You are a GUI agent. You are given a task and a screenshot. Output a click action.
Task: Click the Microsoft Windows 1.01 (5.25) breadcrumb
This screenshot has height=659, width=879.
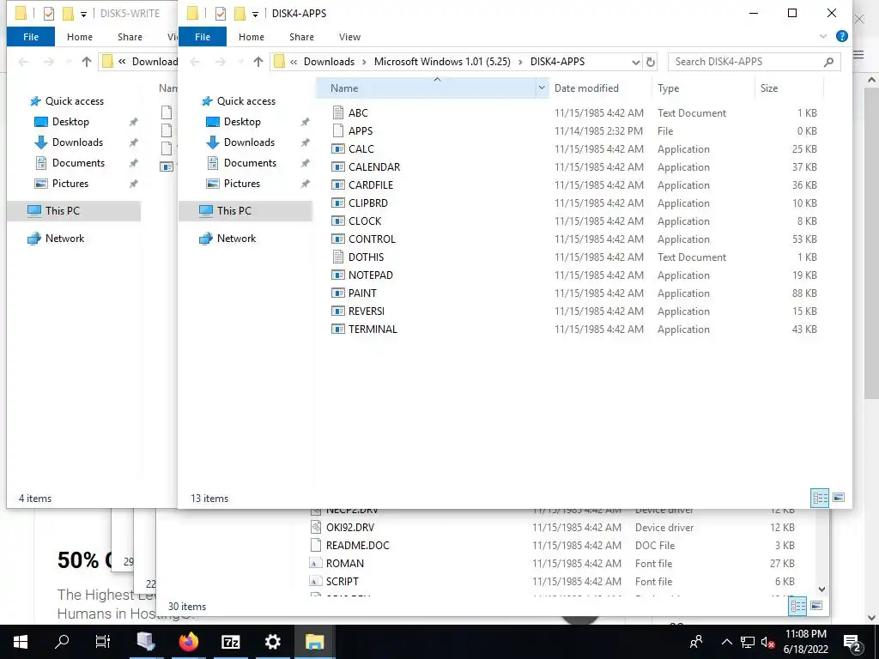click(x=442, y=62)
